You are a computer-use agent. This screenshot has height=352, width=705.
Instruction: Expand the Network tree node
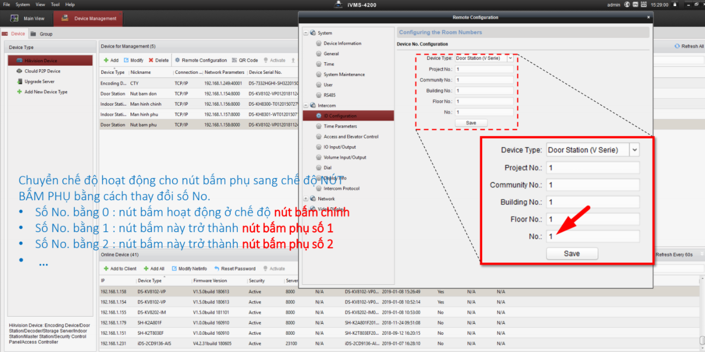(306, 199)
